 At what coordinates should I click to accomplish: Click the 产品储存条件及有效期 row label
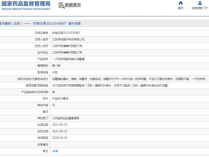35,92
